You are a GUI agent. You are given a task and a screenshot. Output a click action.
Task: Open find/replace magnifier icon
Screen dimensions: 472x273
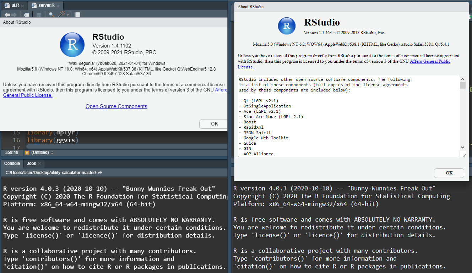(51, 15)
